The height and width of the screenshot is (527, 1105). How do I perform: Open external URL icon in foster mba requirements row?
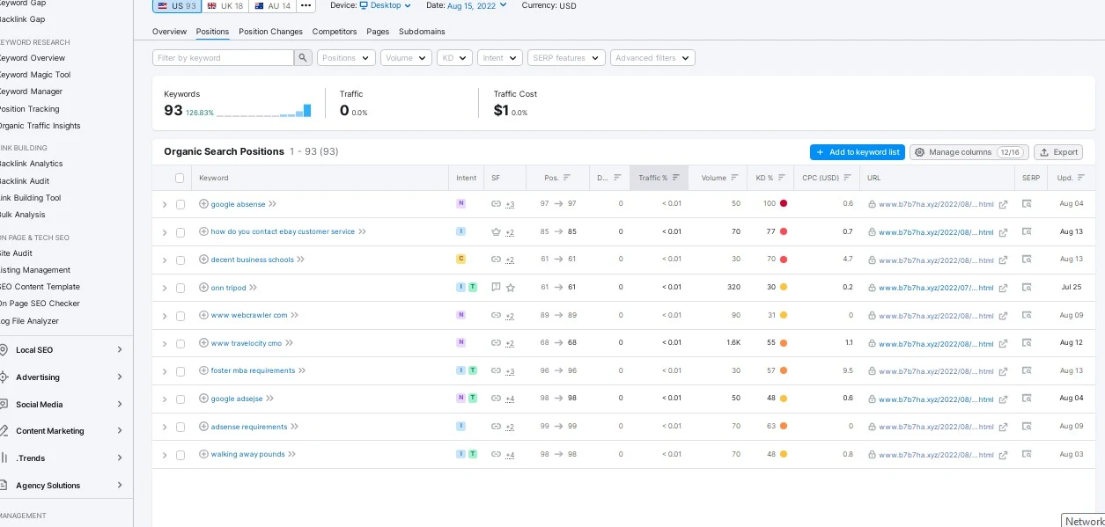coord(1003,371)
